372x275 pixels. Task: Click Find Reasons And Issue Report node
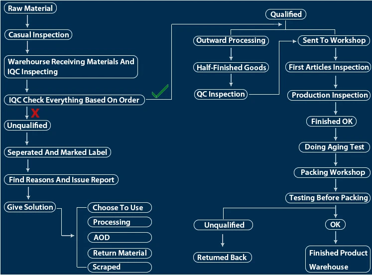coord(61,180)
